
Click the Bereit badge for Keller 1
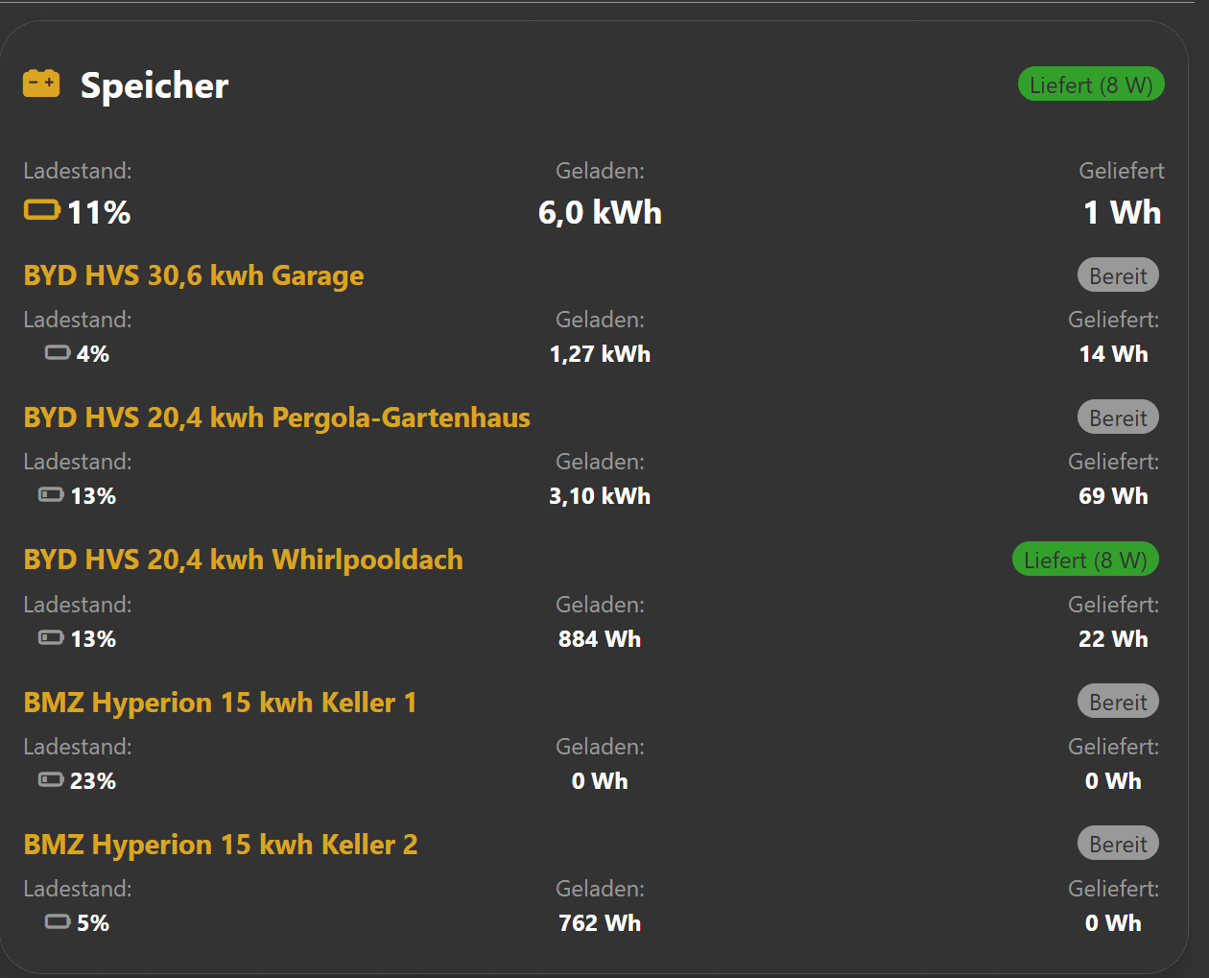point(1118,702)
